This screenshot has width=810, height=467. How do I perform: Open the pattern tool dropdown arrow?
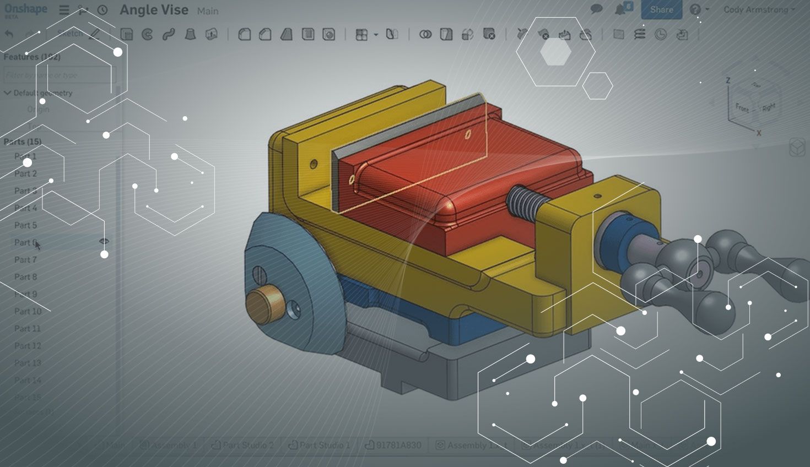[376, 35]
